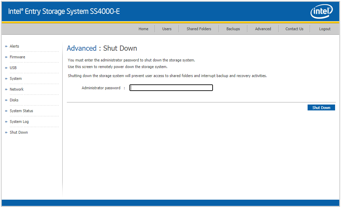Select Shut Down in the sidebar

coord(19,132)
